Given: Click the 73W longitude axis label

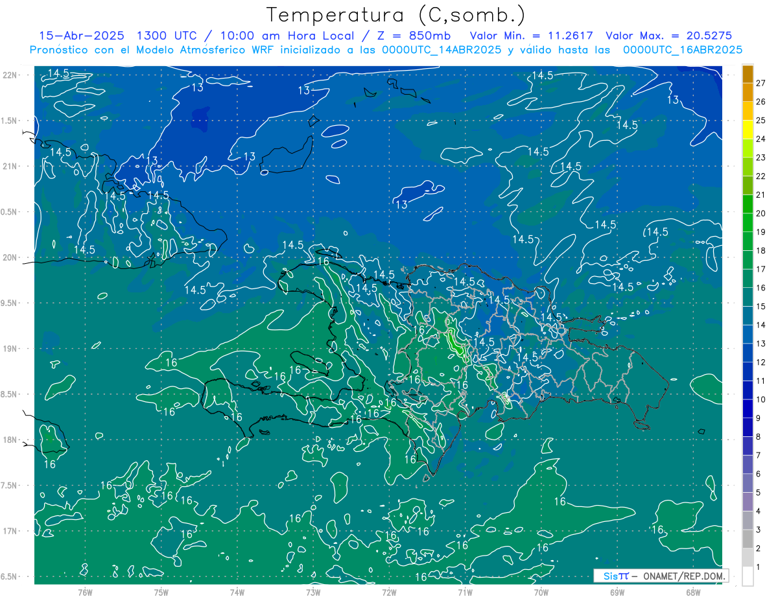Looking at the screenshot, I should 313,592.
